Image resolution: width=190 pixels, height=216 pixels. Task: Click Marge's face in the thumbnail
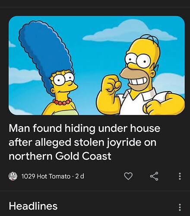click(63, 83)
